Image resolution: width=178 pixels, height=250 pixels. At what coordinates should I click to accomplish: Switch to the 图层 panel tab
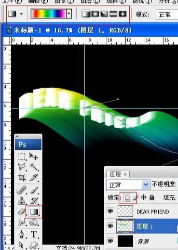pyautogui.click(x=115, y=174)
